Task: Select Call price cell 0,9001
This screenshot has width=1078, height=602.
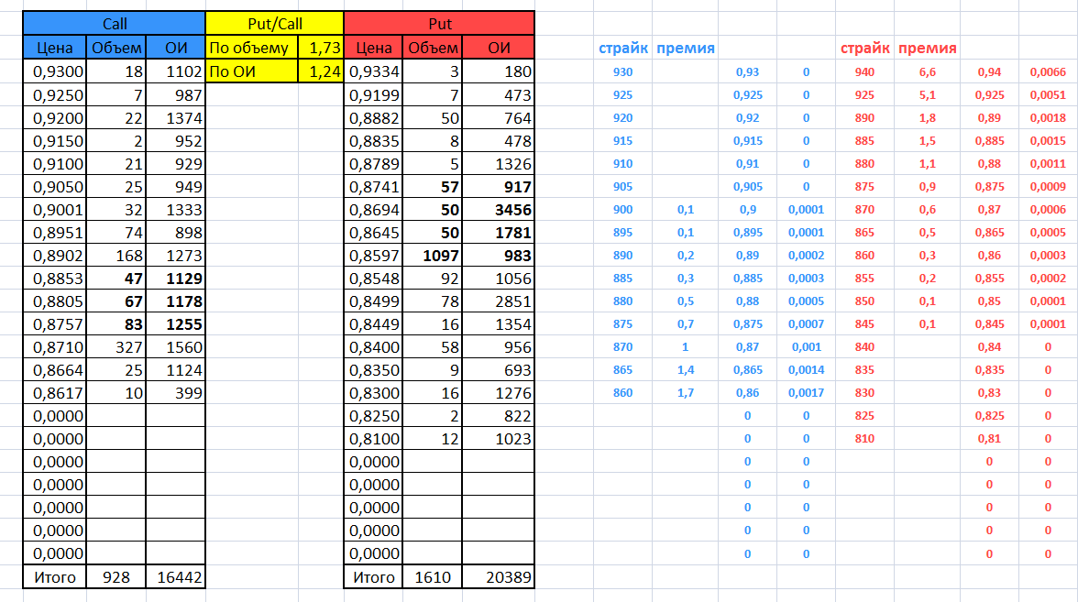Action: 55,210
